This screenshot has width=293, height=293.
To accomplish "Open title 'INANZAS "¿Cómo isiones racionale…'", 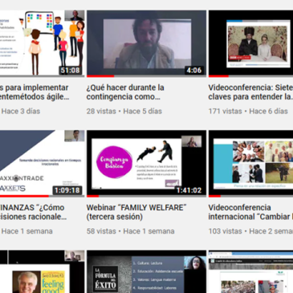I will (x=33, y=212).
